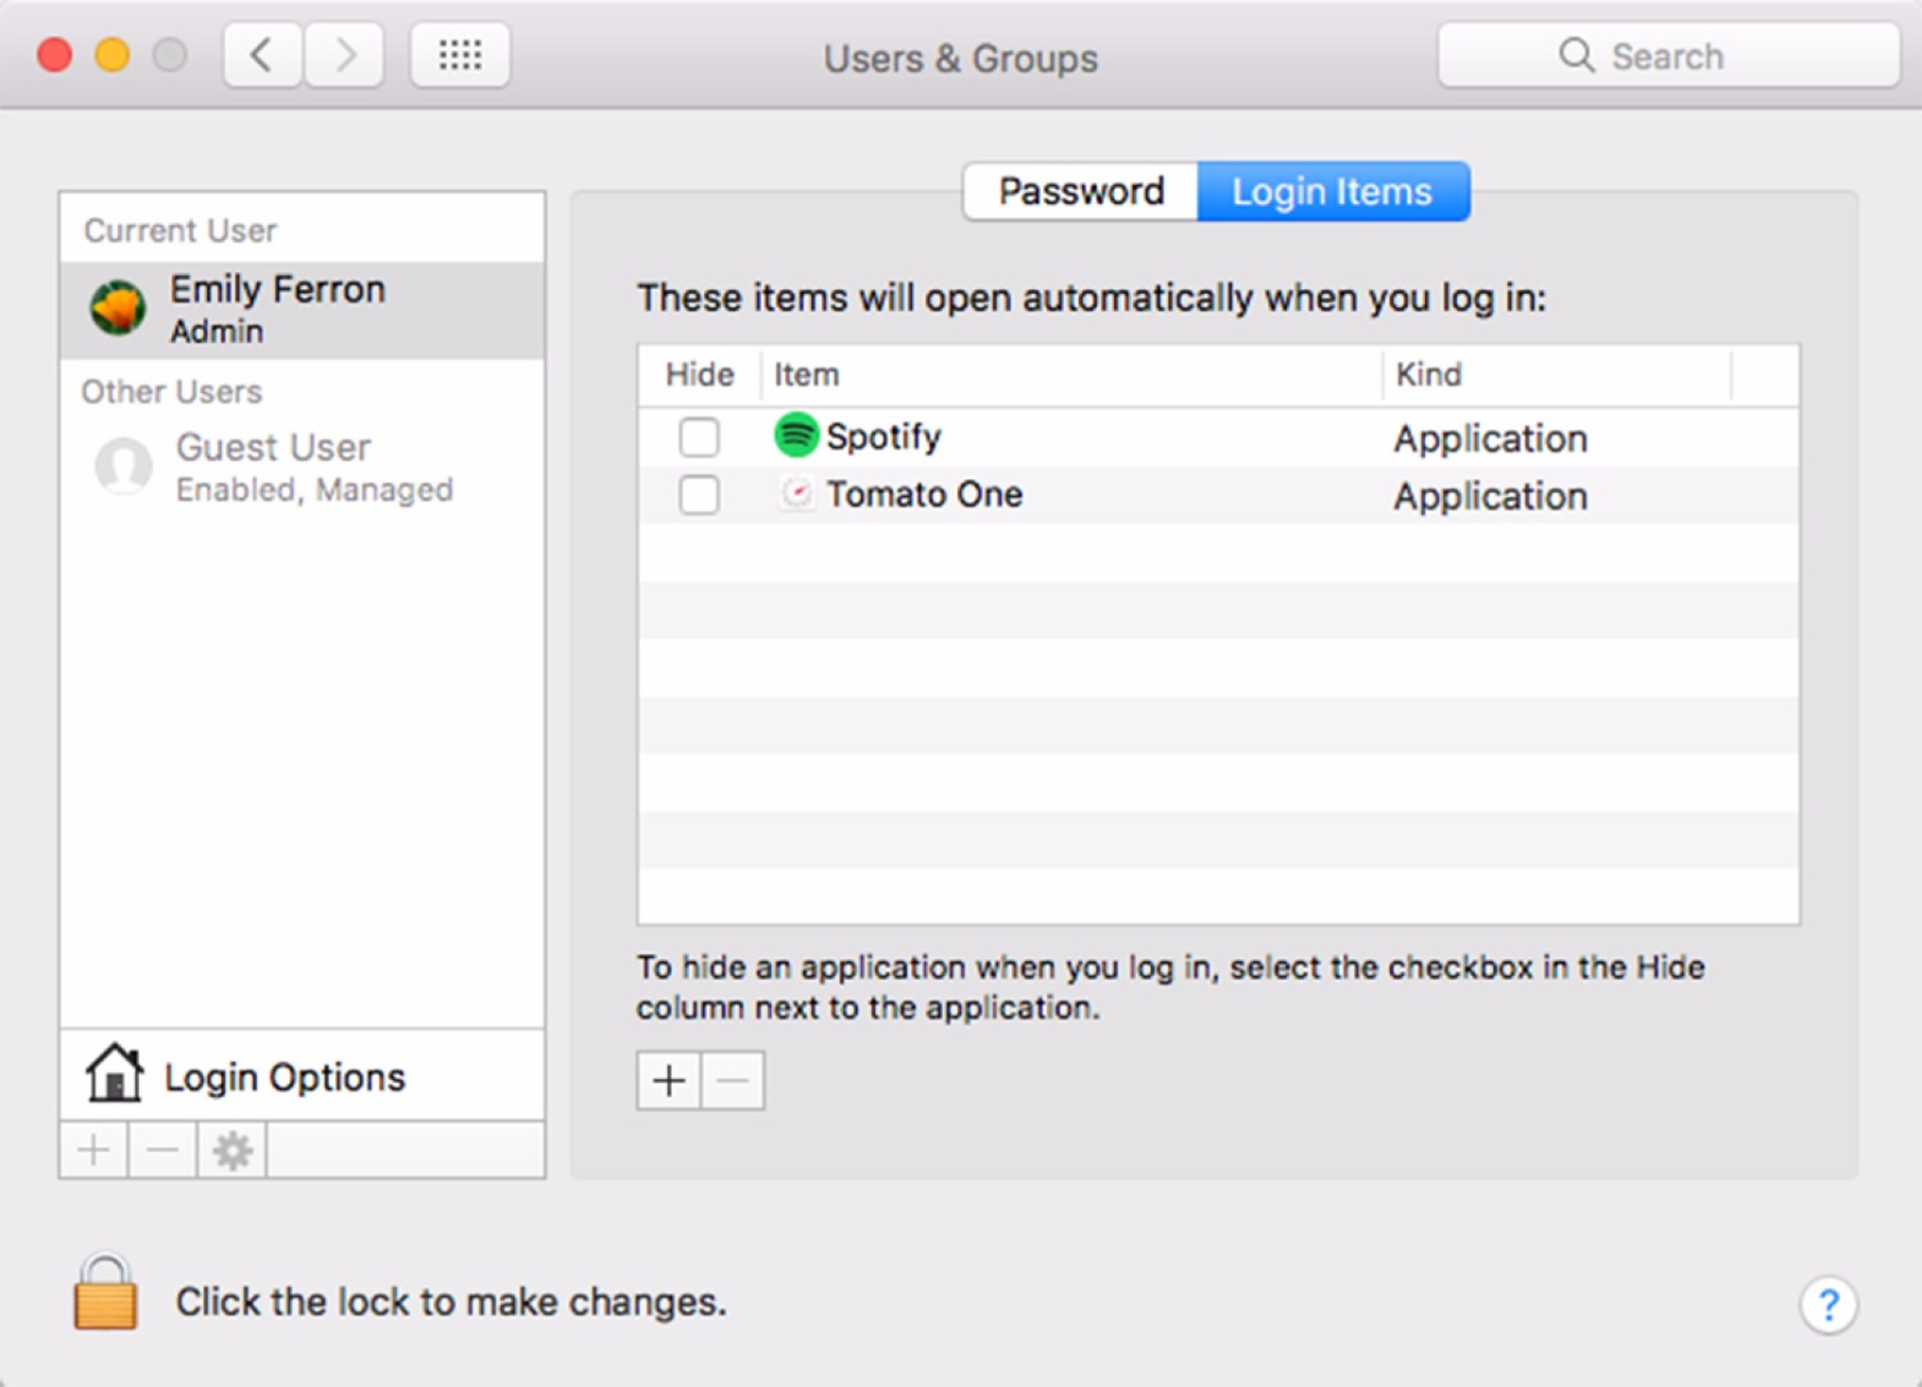Click the Show All preferences grid icon

460,55
